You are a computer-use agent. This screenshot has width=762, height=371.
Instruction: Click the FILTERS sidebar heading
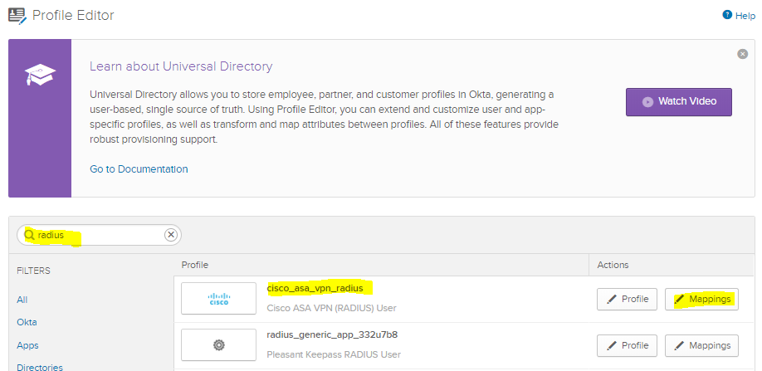(33, 271)
